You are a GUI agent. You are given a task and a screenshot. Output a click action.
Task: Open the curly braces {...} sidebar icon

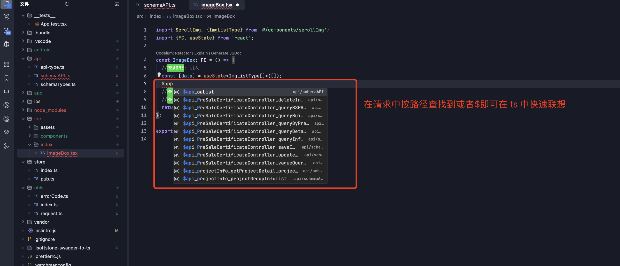[6, 91]
